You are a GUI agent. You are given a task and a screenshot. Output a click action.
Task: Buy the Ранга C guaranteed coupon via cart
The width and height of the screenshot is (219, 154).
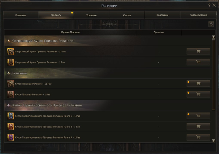[198, 116]
